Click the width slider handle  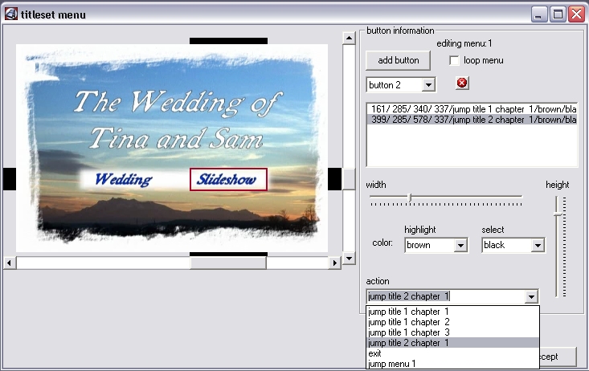pyautogui.click(x=411, y=197)
